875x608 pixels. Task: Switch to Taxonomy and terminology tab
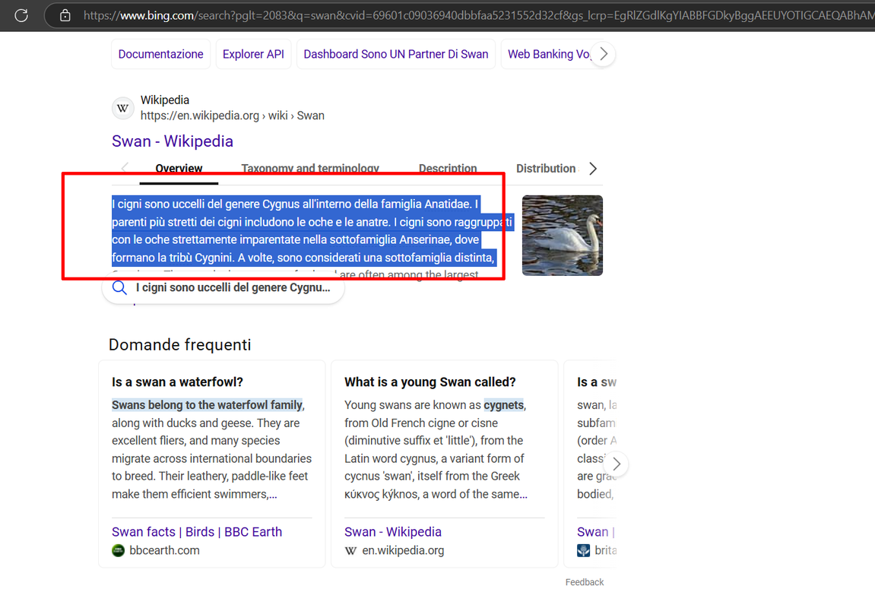point(310,169)
